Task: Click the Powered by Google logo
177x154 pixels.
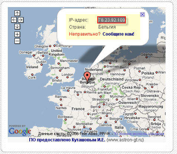Action: 20,130
